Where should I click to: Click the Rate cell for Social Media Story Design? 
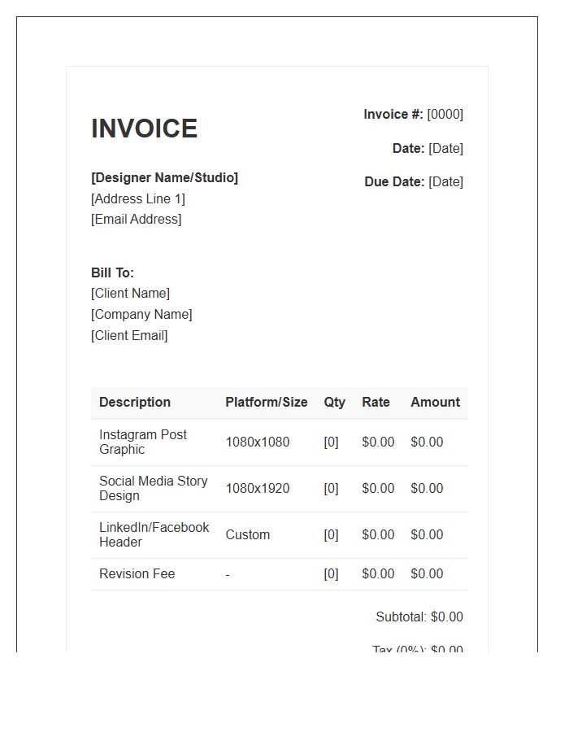pyautogui.click(x=378, y=488)
